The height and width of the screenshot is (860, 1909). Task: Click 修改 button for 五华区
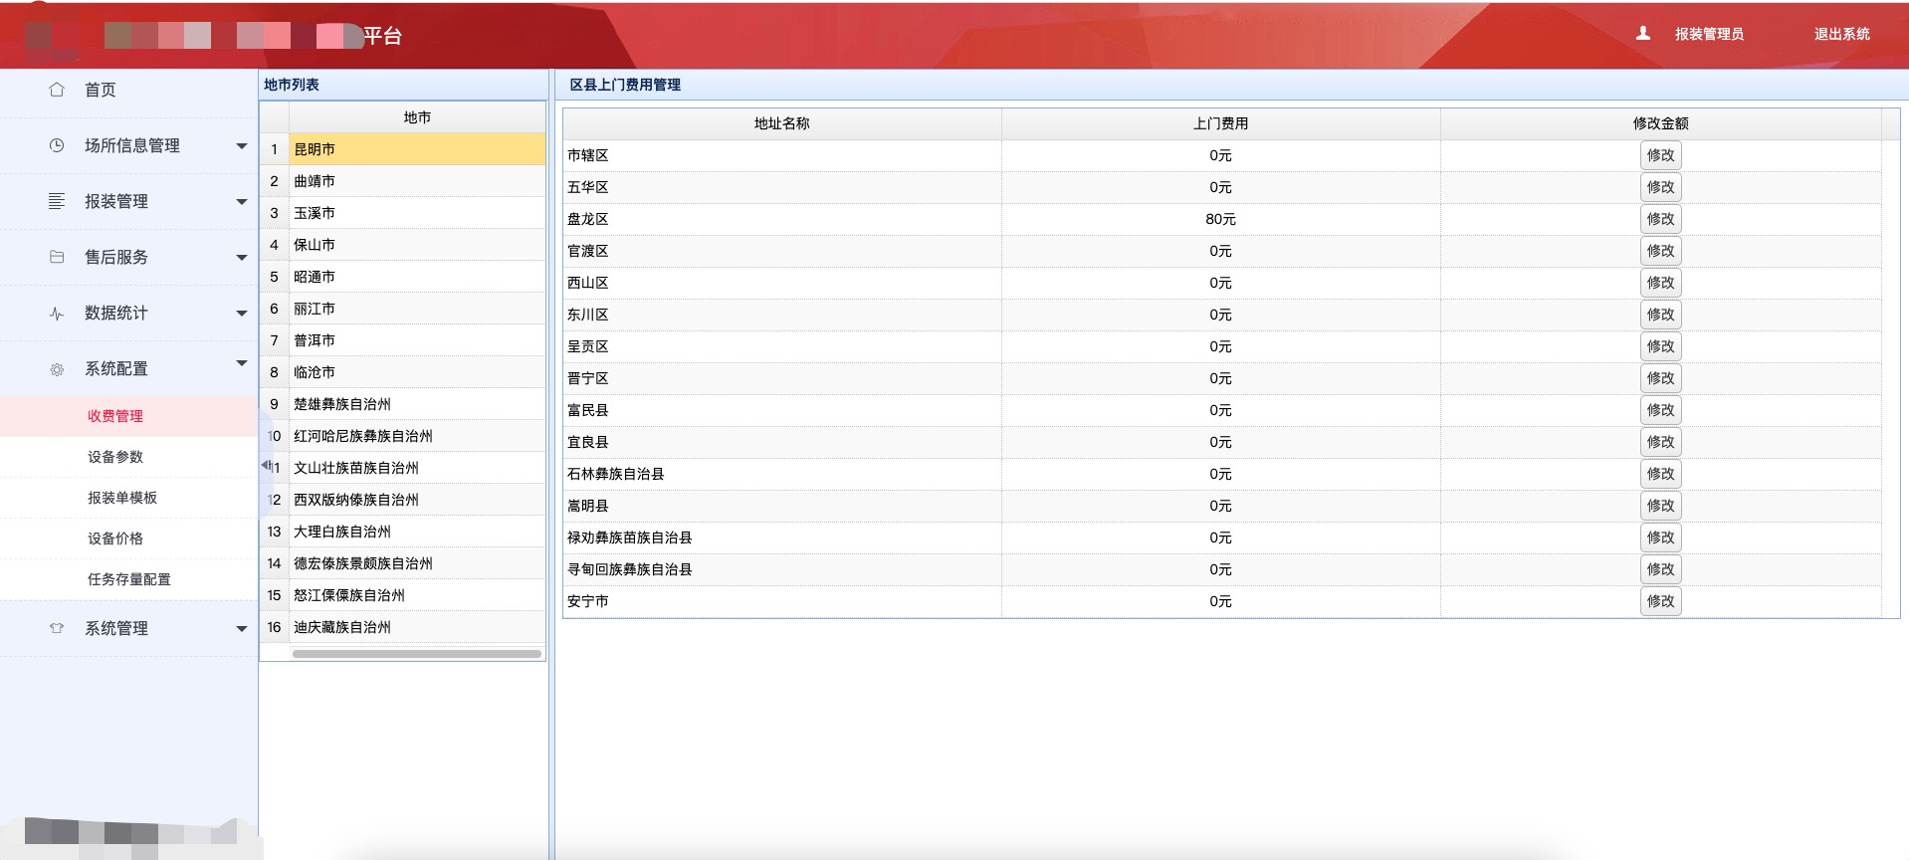click(1660, 187)
